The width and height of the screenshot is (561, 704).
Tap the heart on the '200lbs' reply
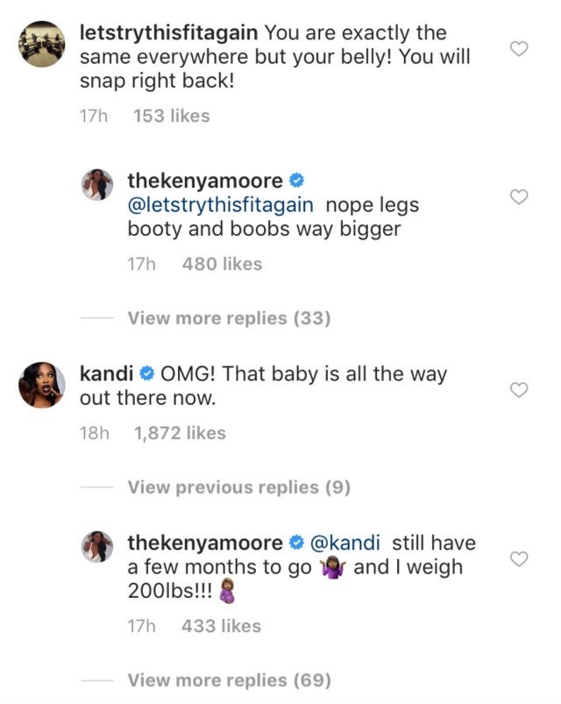[519, 558]
